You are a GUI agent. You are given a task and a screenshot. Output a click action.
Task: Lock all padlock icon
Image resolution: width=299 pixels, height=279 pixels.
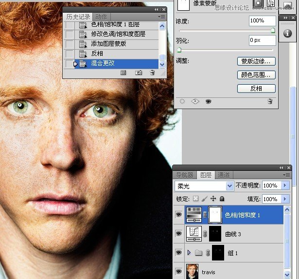click(x=222, y=199)
